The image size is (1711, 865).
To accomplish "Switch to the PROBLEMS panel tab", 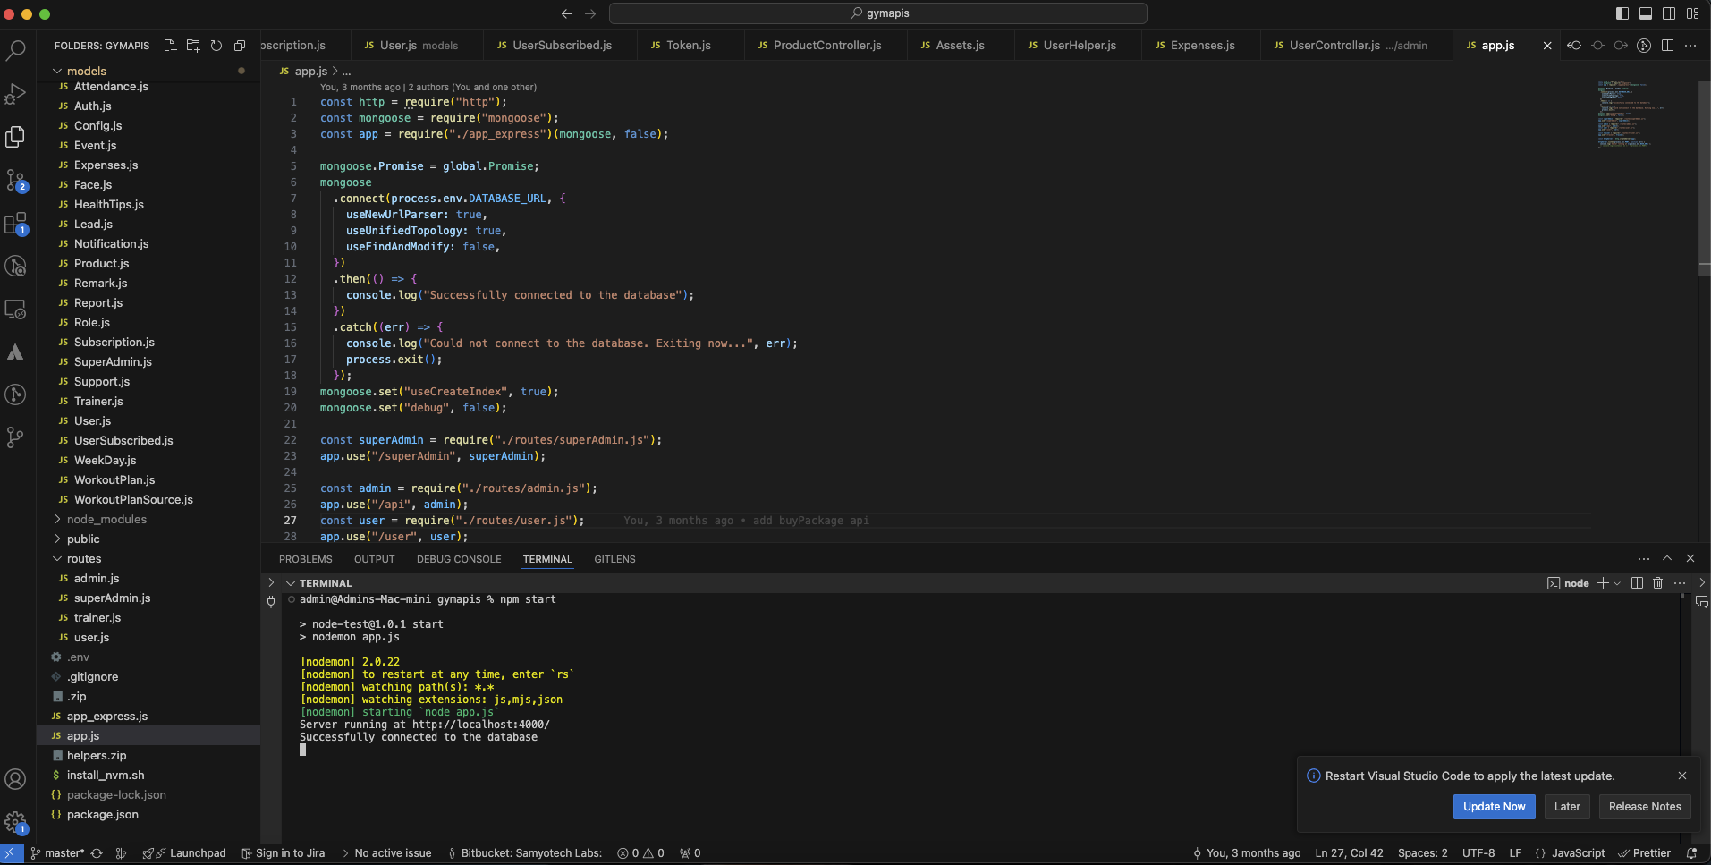I will 305,559.
